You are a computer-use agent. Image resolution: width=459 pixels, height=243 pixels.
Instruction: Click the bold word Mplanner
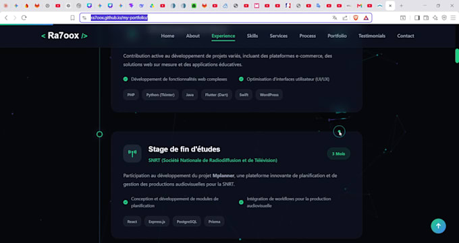coord(223,176)
